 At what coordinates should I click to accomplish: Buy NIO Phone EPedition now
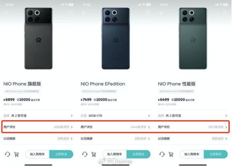coord(138,154)
